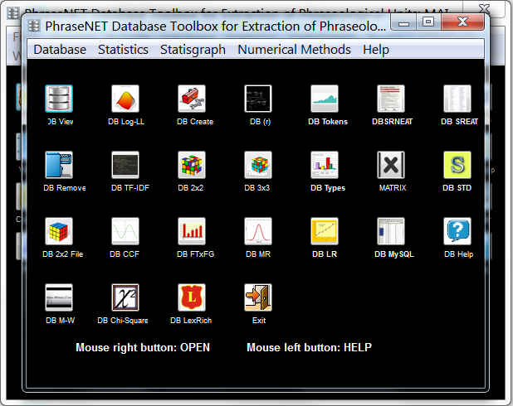The width and height of the screenshot is (513, 406).
Task: Open the MATRIX icon
Action: 391,165
